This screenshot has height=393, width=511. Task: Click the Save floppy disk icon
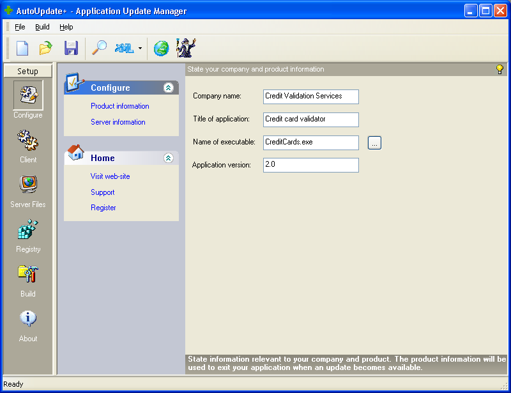point(70,48)
